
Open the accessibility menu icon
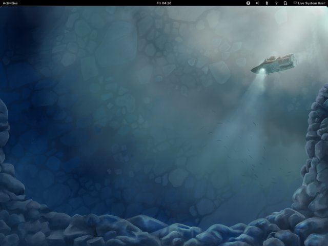click(x=248, y=3)
